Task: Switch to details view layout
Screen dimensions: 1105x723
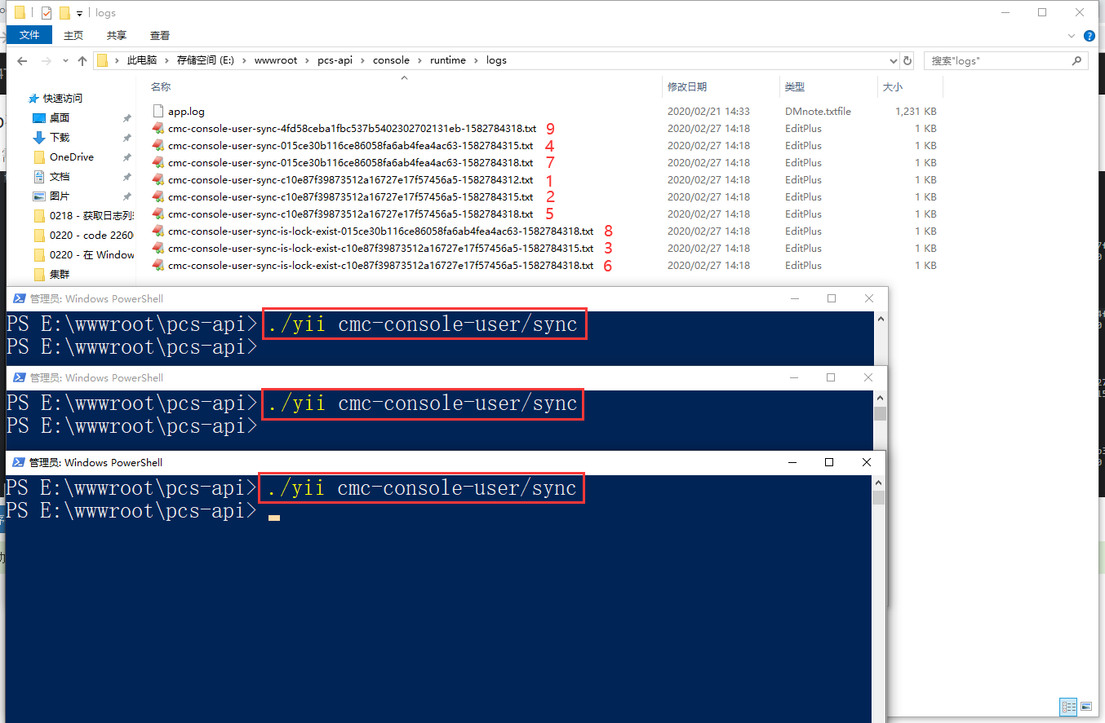Action: pos(1068,706)
